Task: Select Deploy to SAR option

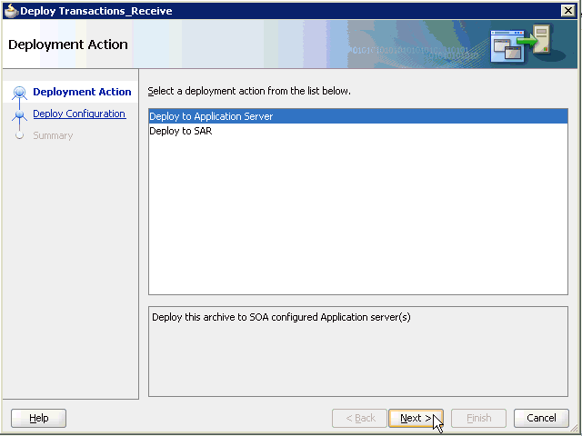Action: (x=357, y=131)
